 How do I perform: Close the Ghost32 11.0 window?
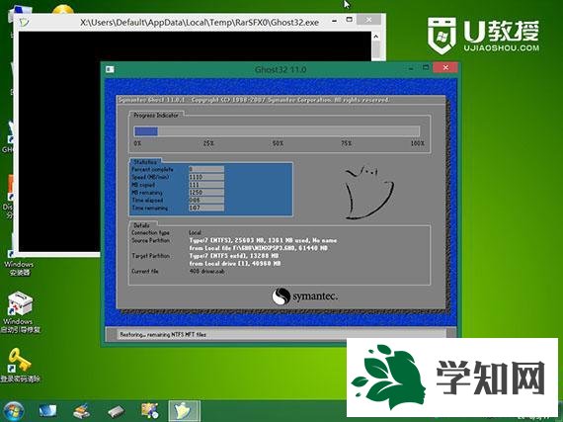445,67
